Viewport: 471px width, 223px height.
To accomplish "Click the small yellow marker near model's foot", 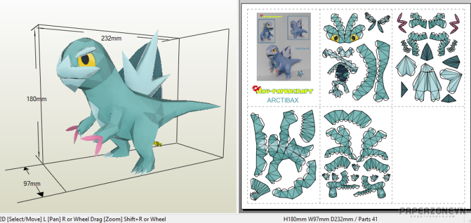I will pyautogui.click(x=157, y=144).
